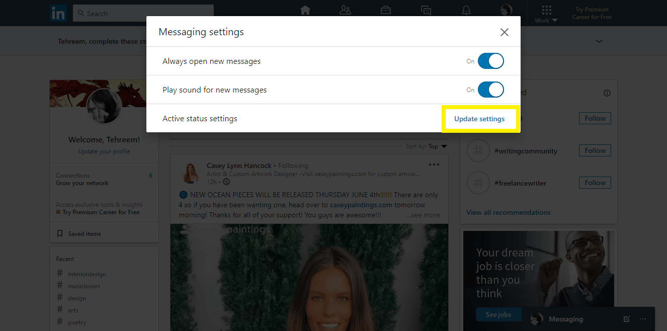Disable Play sound for new messages
667x331 pixels.
[x=490, y=90]
